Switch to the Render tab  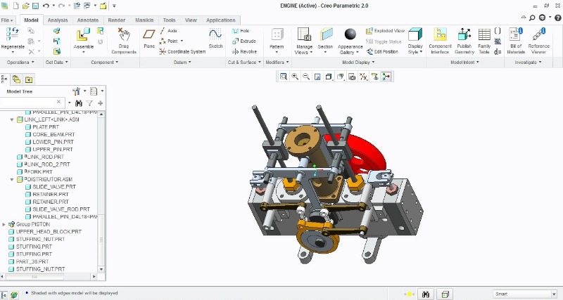click(x=117, y=20)
